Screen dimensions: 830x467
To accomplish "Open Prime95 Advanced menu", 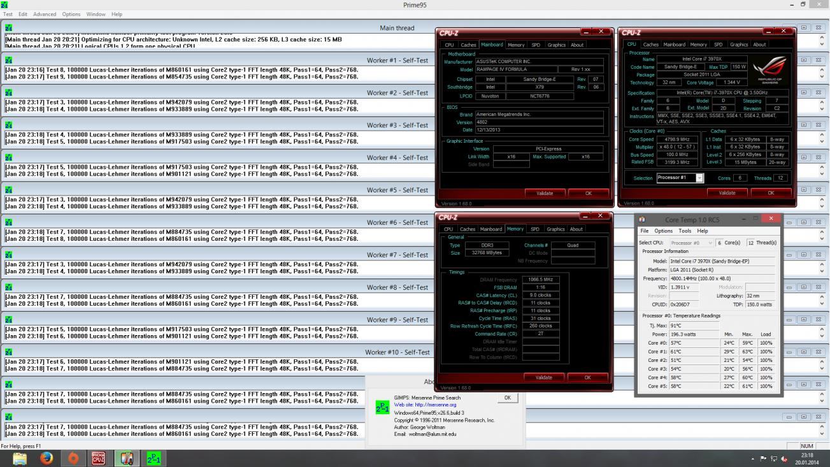I will [x=45, y=14].
